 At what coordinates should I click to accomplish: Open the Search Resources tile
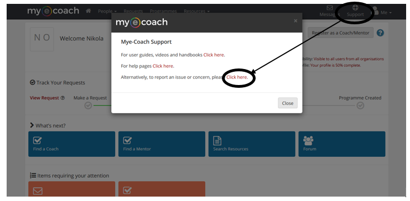point(252,144)
